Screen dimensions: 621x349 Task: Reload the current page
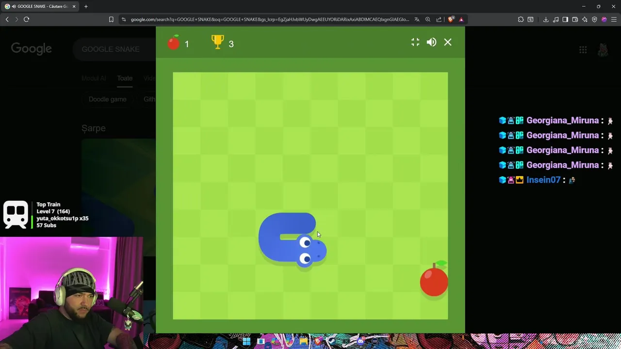point(26,19)
